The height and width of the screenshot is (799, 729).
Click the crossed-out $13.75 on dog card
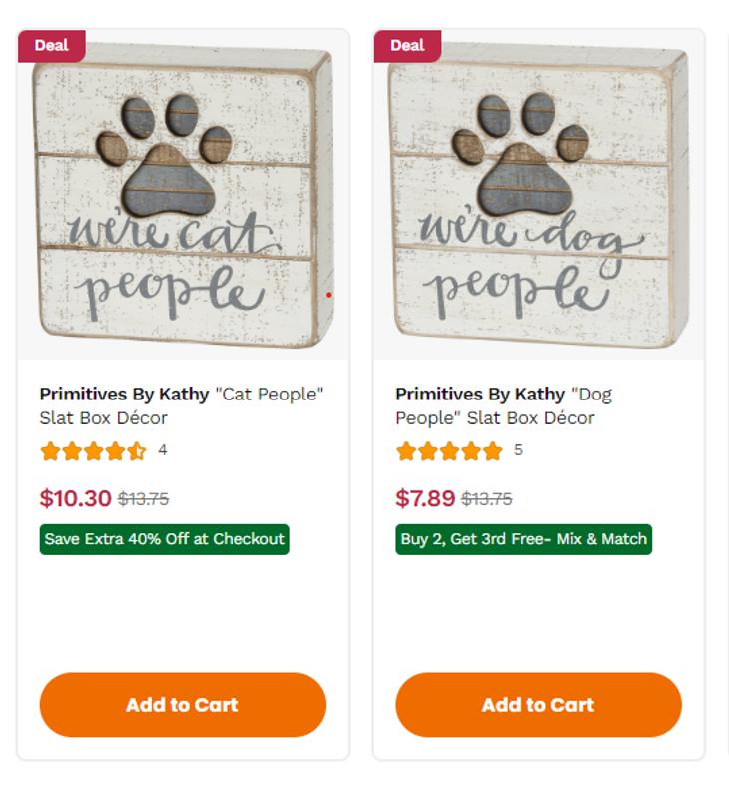487,499
